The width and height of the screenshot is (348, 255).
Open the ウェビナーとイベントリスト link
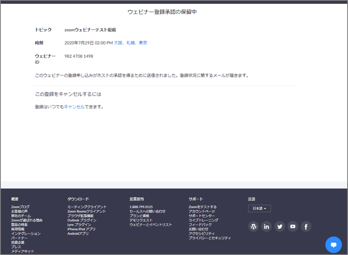point(151,225)
